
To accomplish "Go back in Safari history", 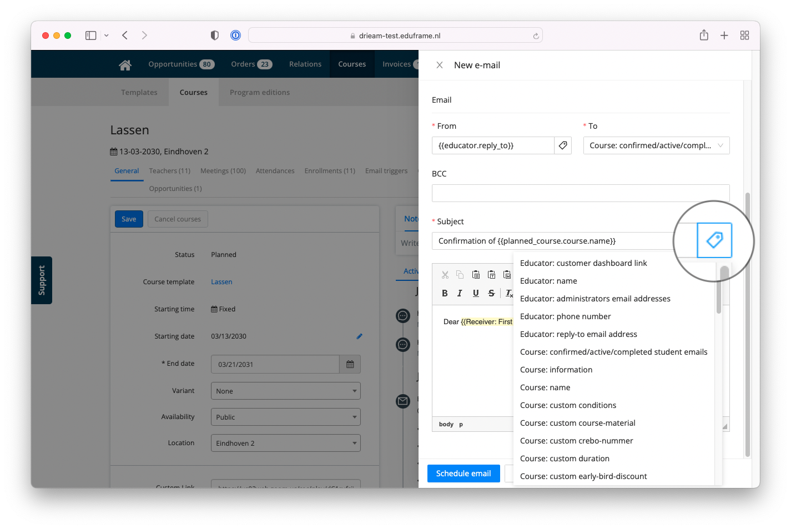I will coord(125,36).
